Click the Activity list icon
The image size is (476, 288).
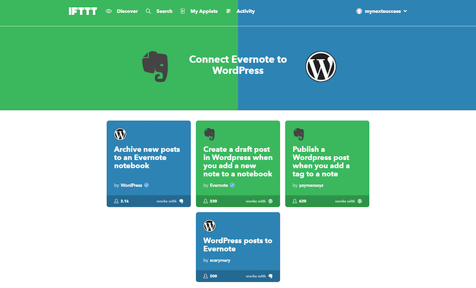coord(228,11)
